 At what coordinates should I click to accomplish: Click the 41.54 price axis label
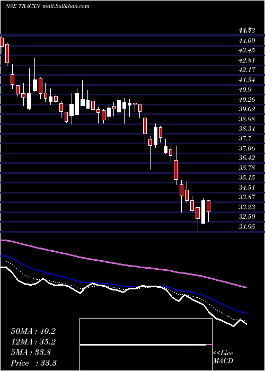pyautogui.click(x=247, y=80)
